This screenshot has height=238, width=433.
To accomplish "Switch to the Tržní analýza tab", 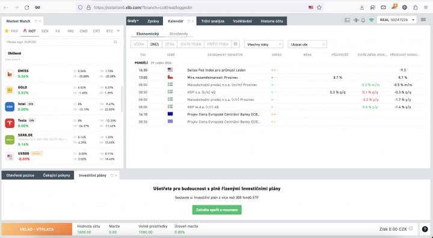I will (213, 21).
